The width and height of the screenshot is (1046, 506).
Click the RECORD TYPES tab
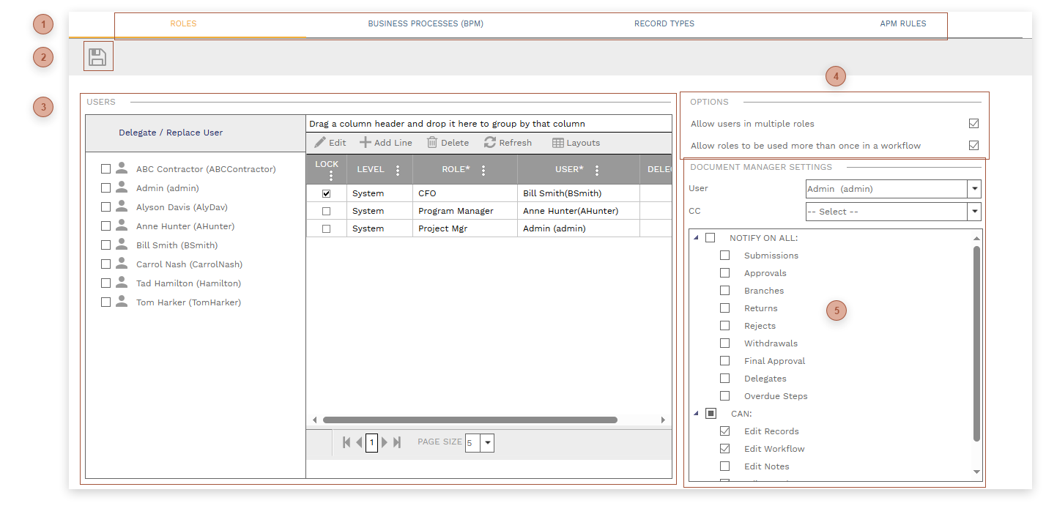(x=664, y=23)
